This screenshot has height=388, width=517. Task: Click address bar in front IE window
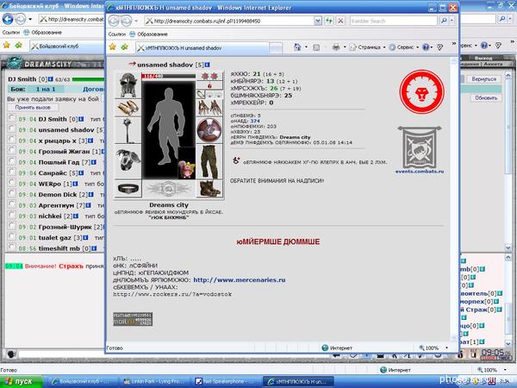pyautogui.click(x=229, y=21)
